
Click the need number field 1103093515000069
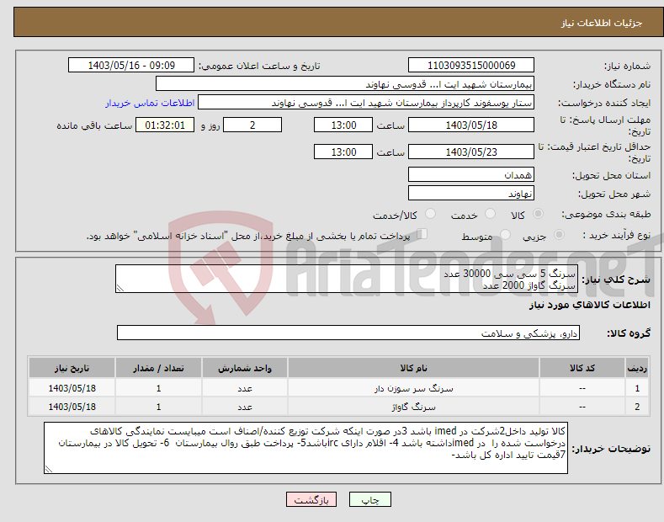(471, 66)
